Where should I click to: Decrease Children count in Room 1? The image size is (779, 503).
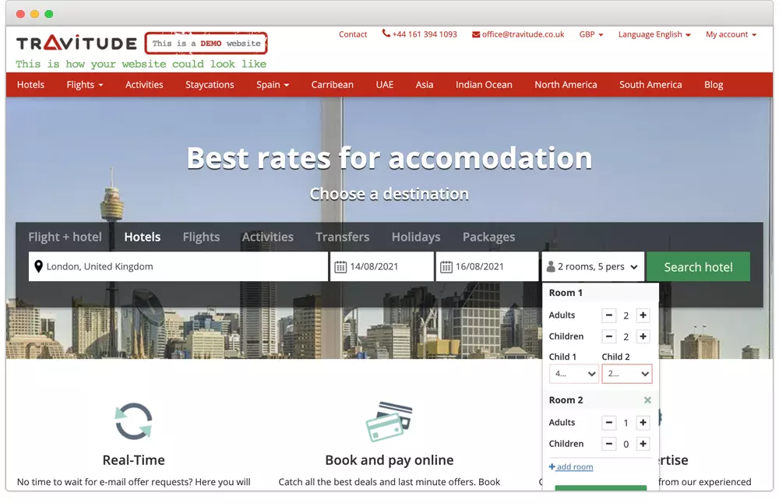coord(609,337)
